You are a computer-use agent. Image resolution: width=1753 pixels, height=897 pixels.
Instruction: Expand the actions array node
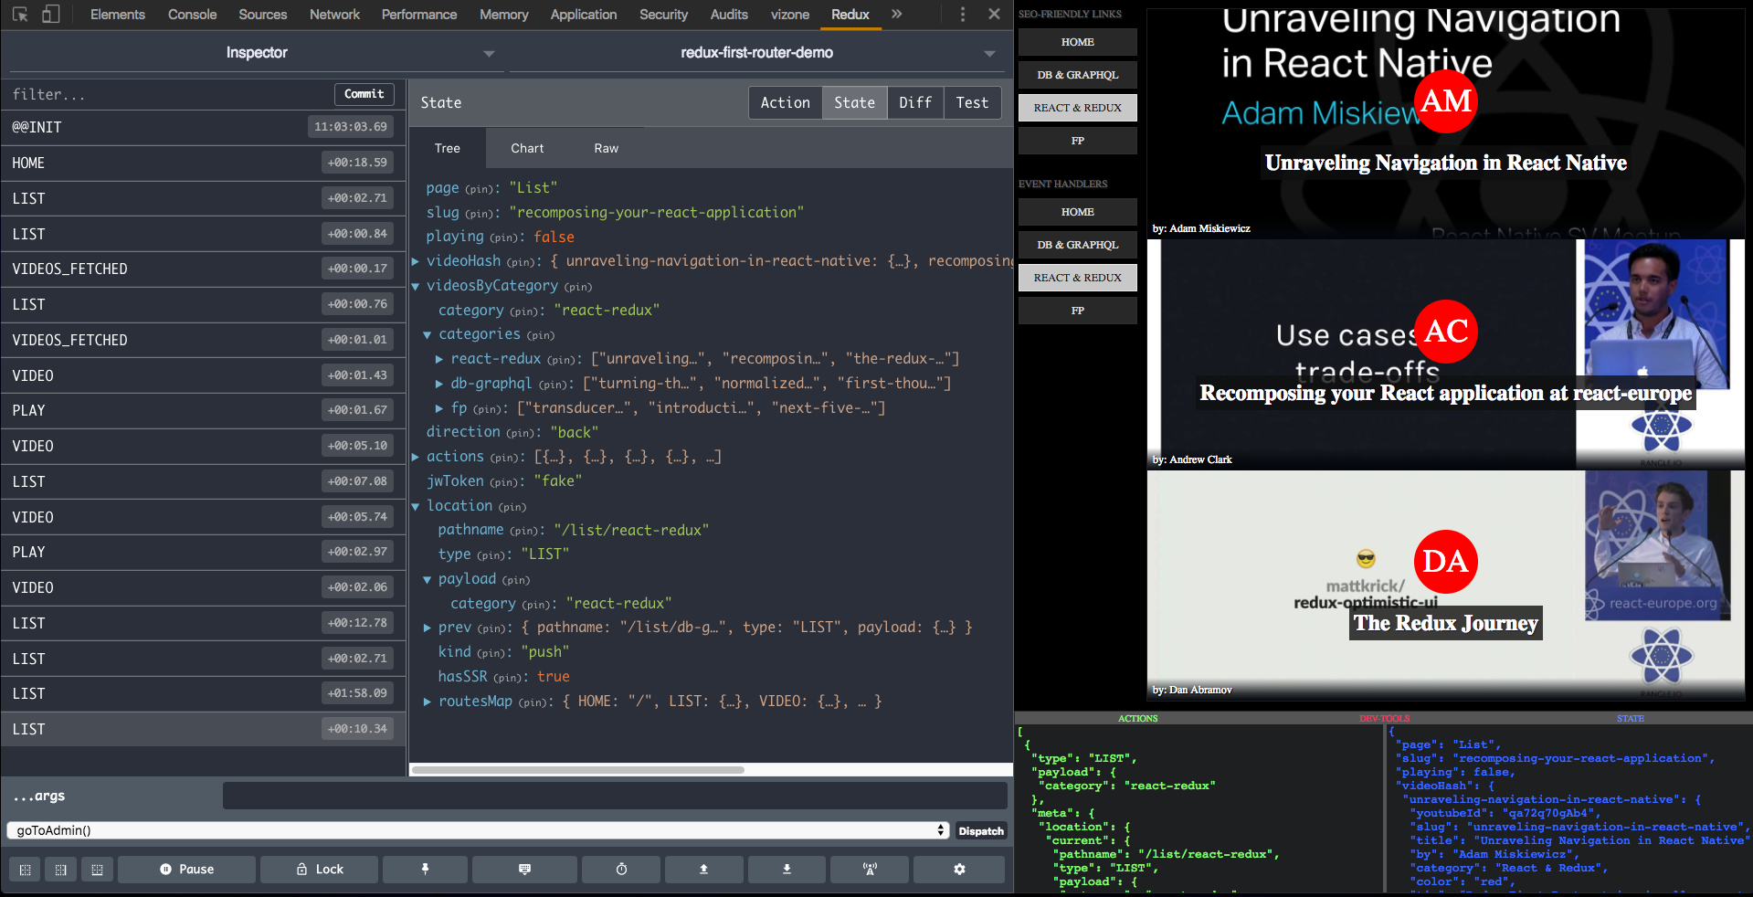416,457
